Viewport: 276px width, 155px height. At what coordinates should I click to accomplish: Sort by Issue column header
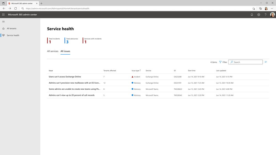tap(51, 71)
